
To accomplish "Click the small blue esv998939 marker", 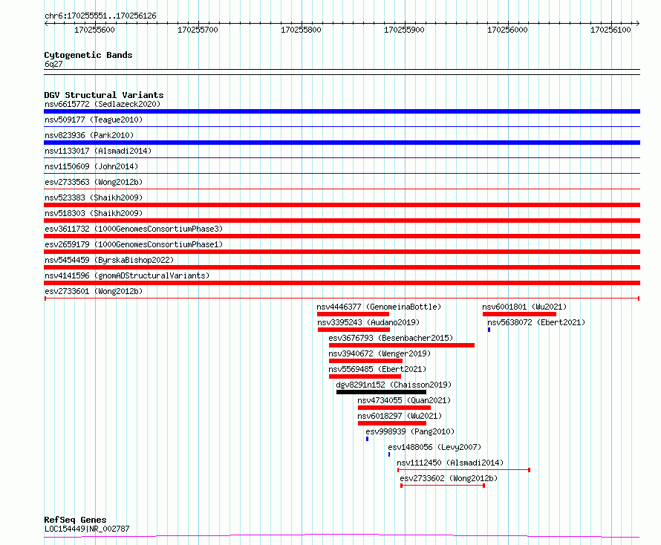I will [x=367, y=439].
